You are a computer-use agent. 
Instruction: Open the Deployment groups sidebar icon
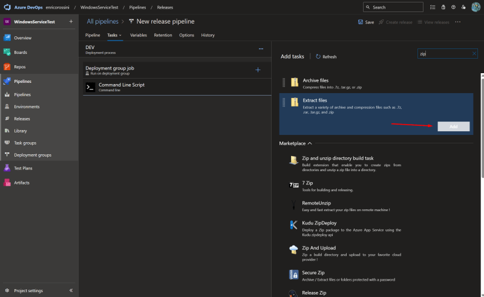pos(7,155)
